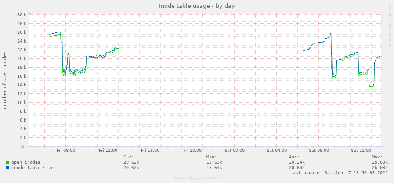Click the '30 k' y-axis label

click(x=22, y=15)
